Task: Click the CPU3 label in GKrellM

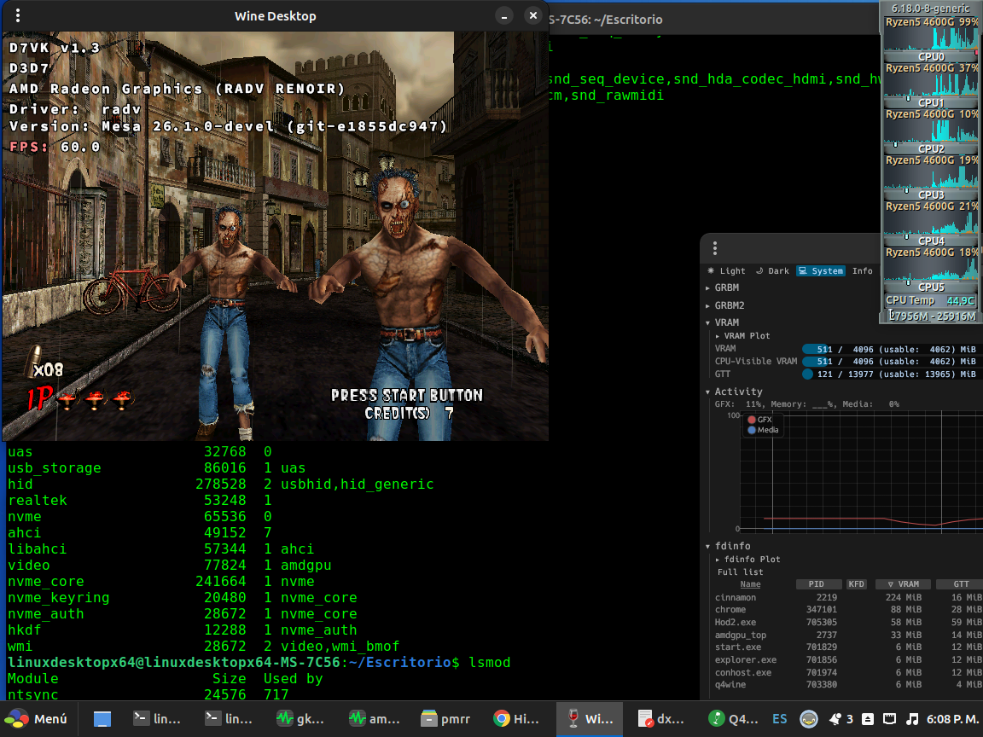Action: coord(931,194)
